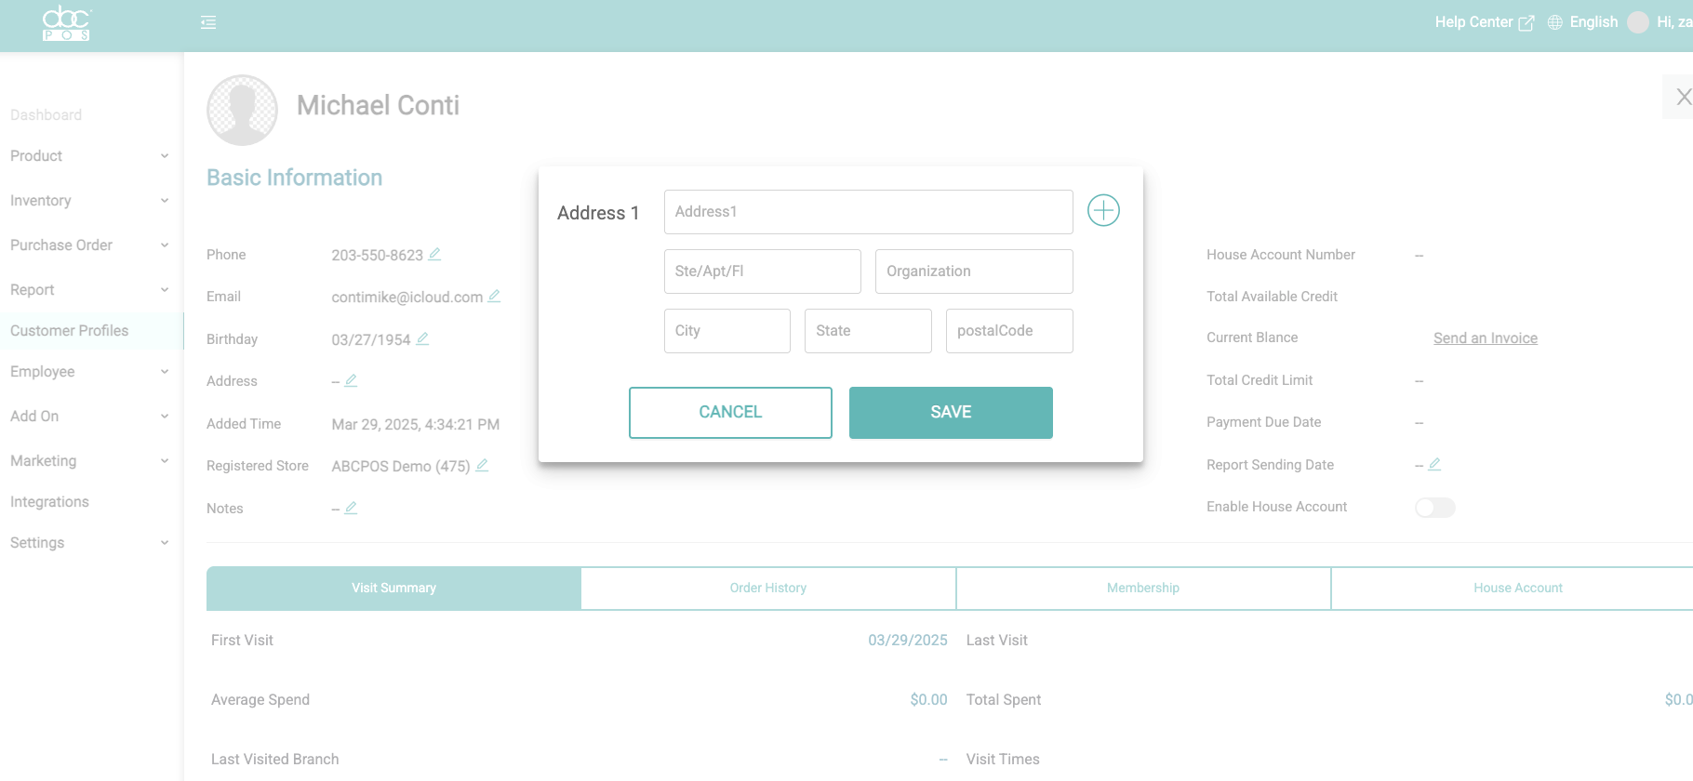The height and width of the screenshot is (781, 1693).
Task: Expand the Marketing menu chevron
Action: coord(165,461)
